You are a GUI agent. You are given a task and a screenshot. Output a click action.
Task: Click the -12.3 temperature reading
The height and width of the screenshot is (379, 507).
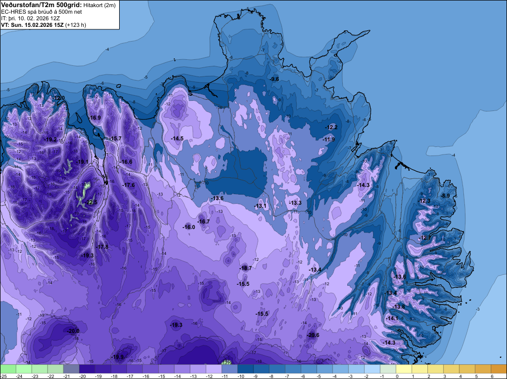coord(424,201)
